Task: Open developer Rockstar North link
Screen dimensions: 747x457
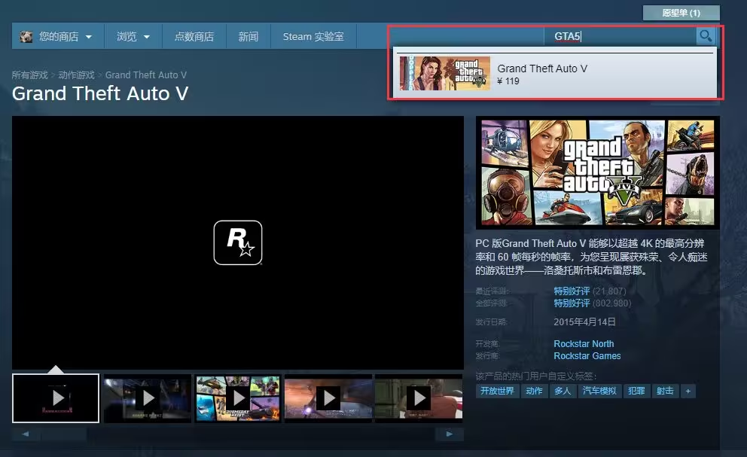Action: coord(584,343)
